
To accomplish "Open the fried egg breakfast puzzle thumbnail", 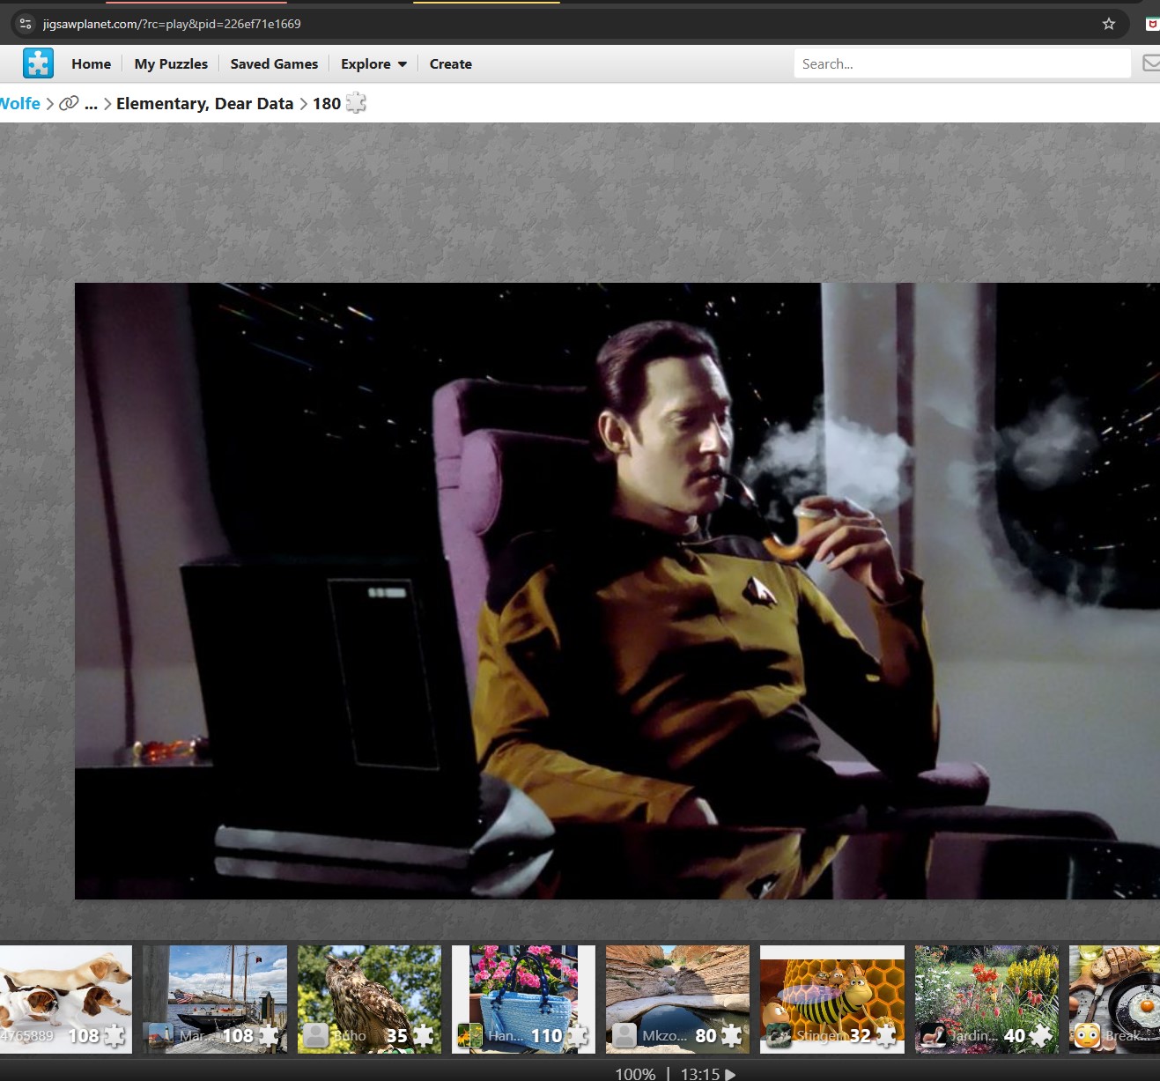I will (1114, 999).
